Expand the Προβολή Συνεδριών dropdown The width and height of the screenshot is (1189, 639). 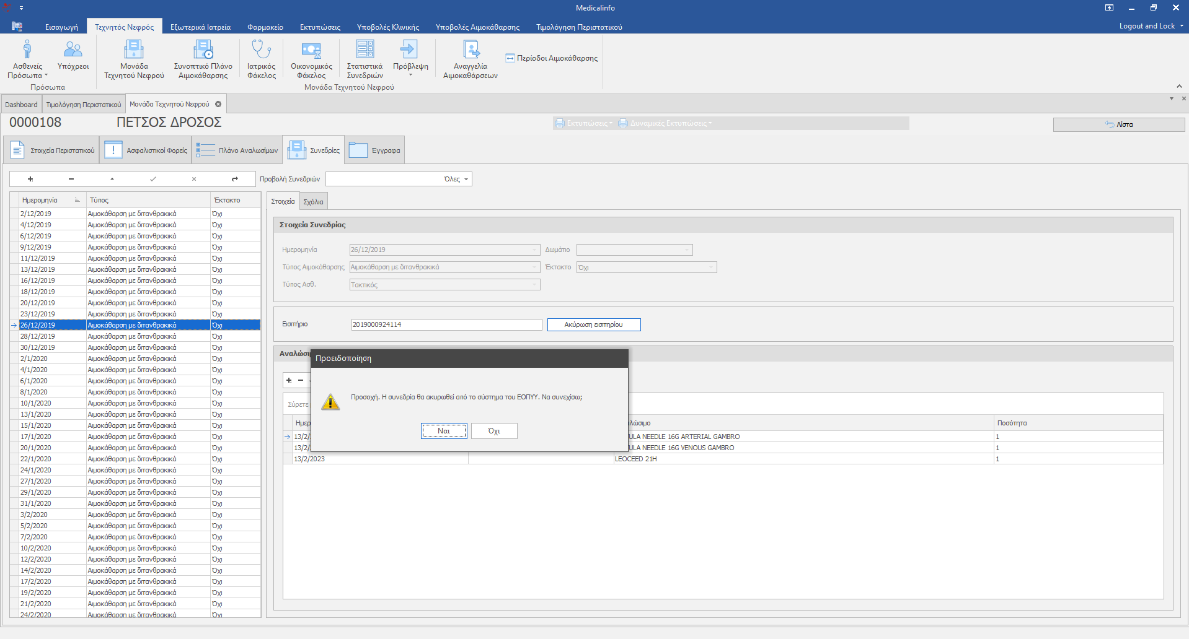pos(466,180)
